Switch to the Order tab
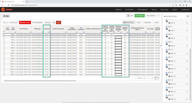This screenshot has height=103, width=192. (156, 22)
